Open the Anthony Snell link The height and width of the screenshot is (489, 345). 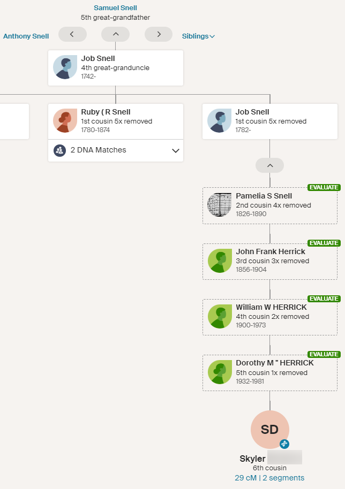pos(26,36)
